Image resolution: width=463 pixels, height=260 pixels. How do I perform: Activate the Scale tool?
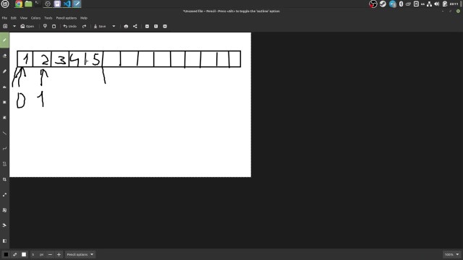point(4,194)
